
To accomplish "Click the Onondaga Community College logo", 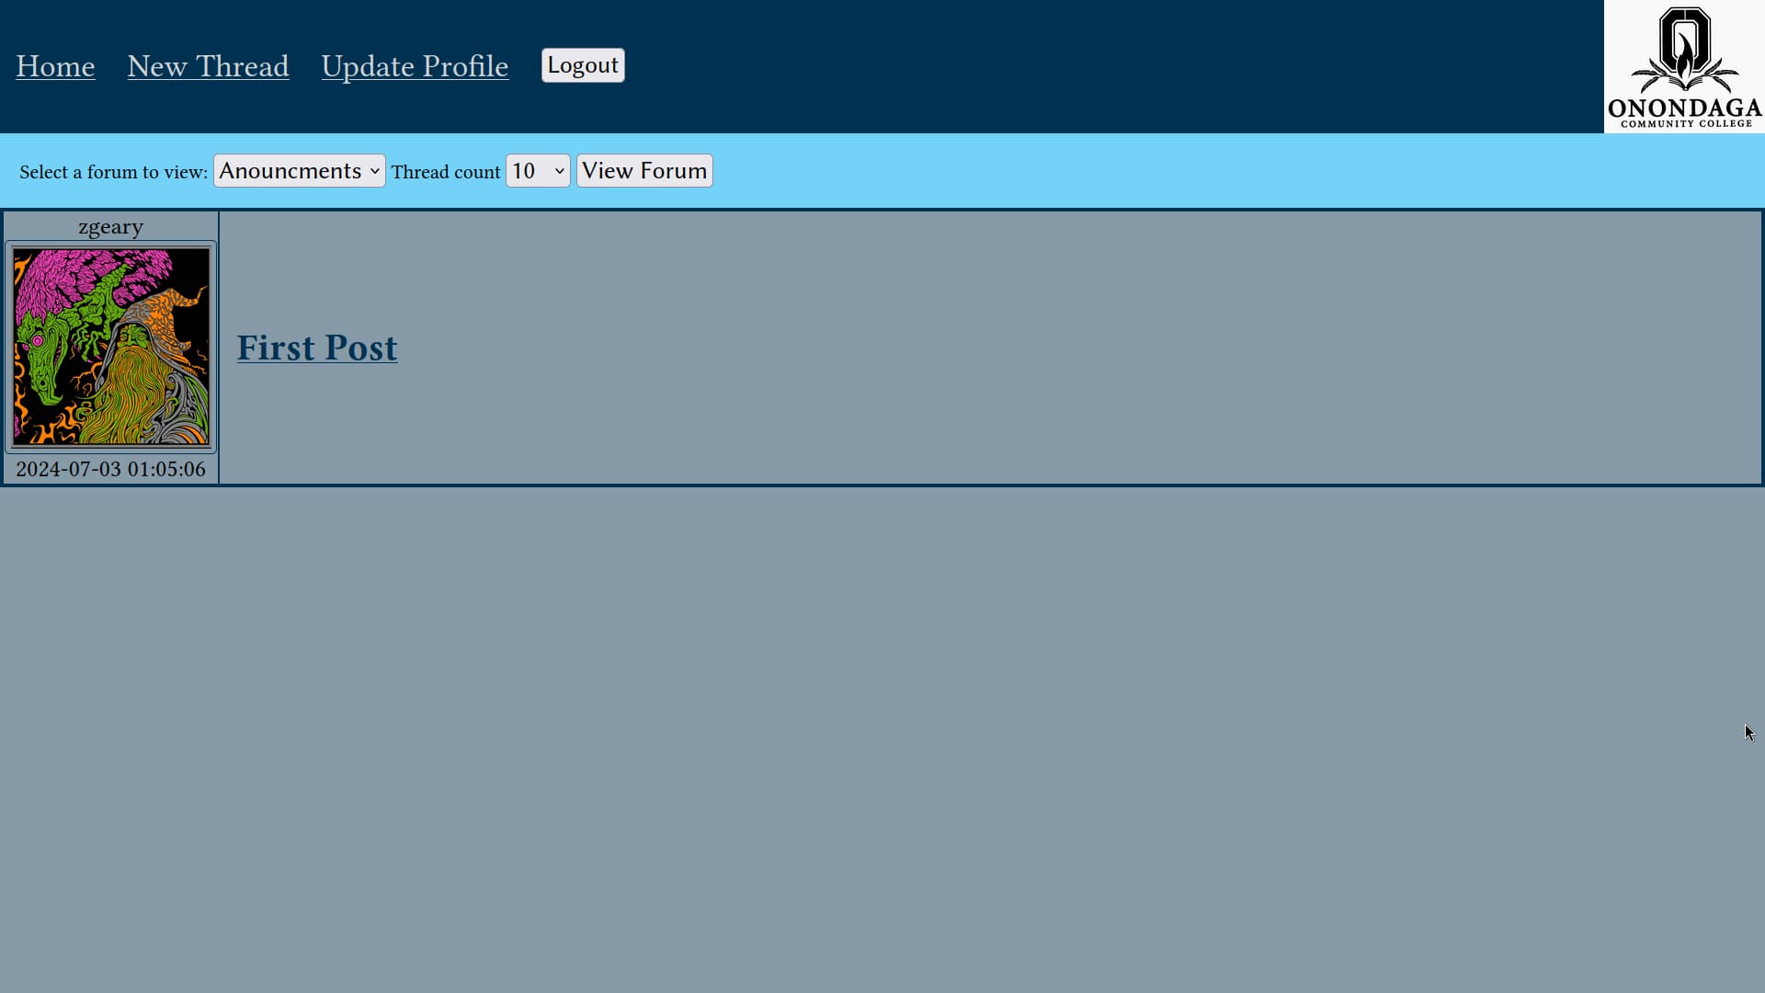I will [1684, 66].
